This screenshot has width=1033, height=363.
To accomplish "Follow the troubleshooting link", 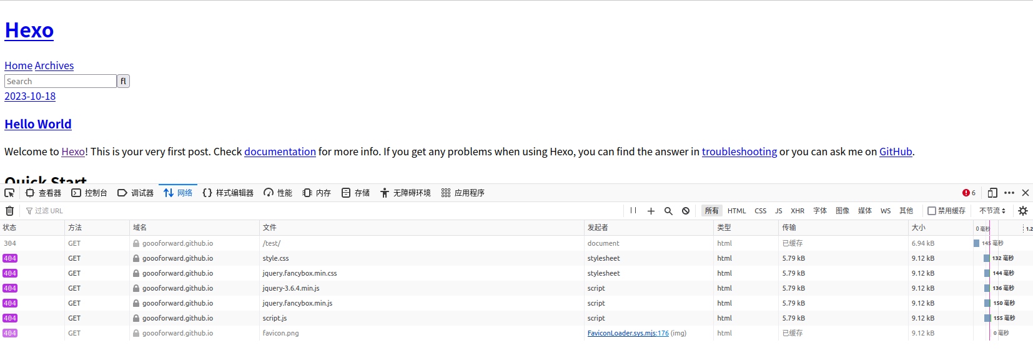I will [739, 152].
